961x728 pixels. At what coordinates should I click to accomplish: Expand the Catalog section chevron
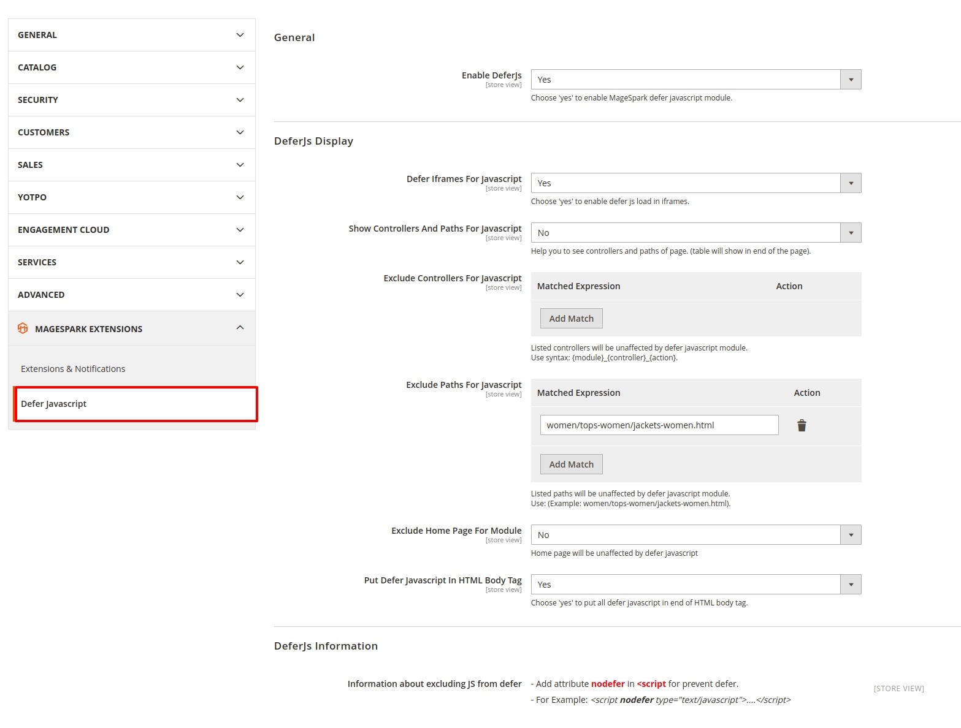pyautogui.click(x=240, y=67)
